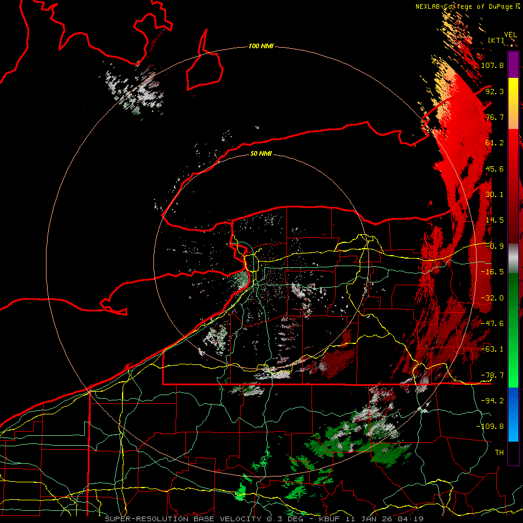Click the -78.7 velocity scale value
The height and width of the screenshot is (523, 523).
click(492, 375)
